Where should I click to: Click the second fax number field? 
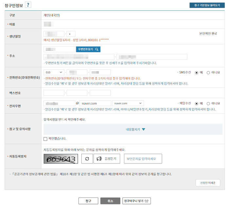point(77,93)
